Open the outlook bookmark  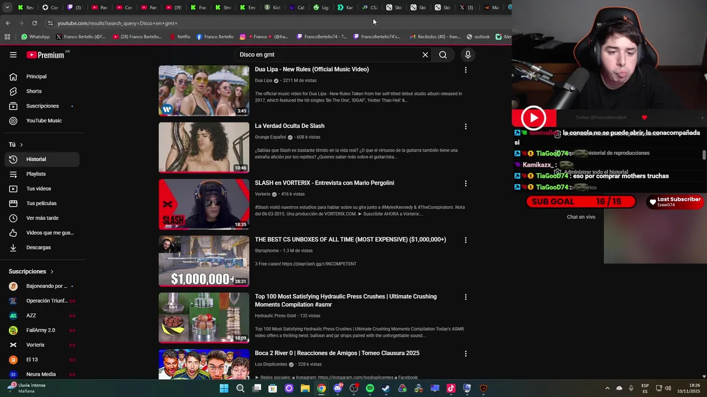coord(478,37)
